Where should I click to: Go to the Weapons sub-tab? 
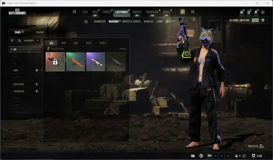pos(114,21)
